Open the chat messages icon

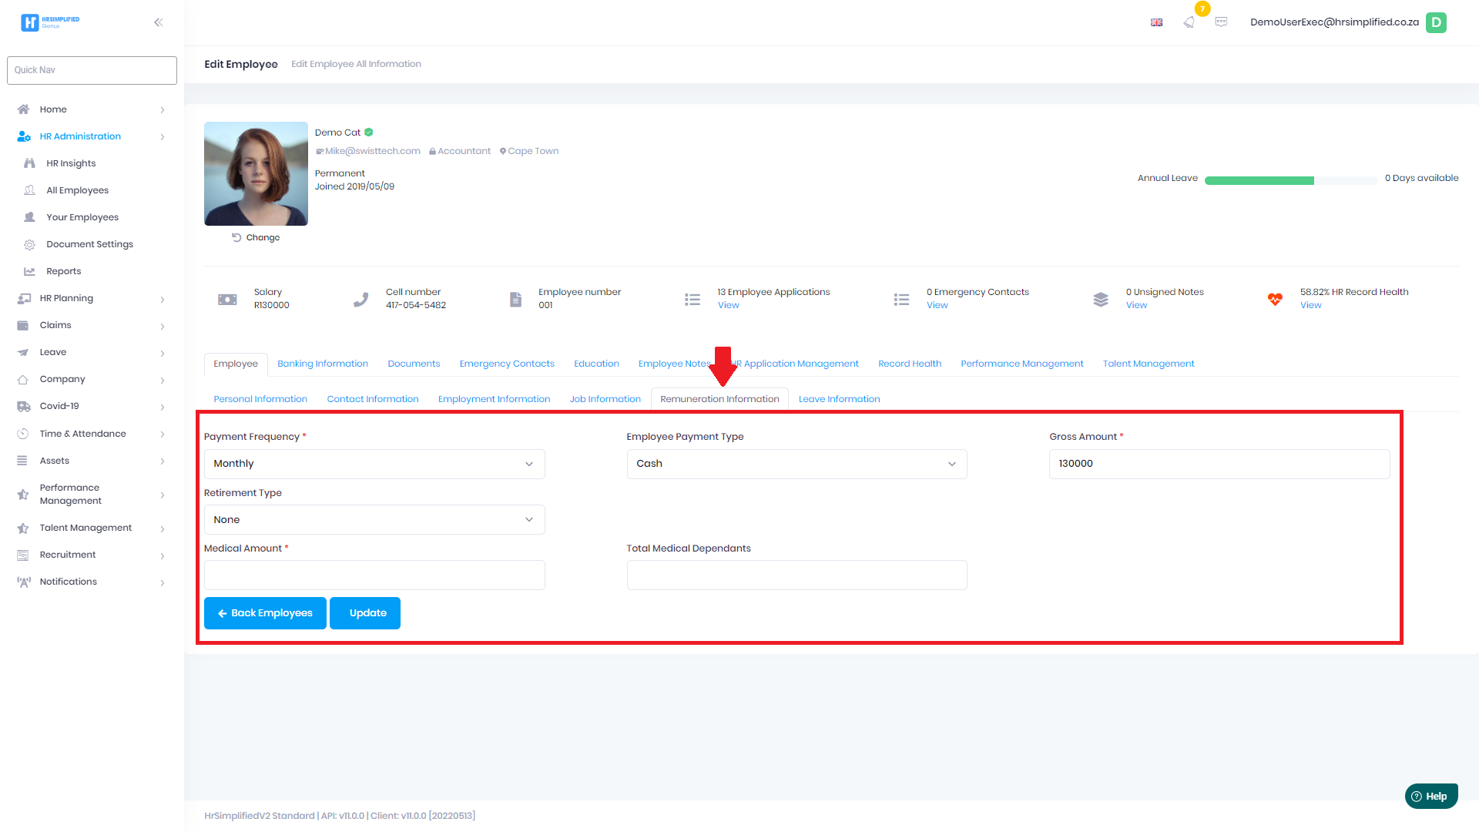coord(1221,22)
